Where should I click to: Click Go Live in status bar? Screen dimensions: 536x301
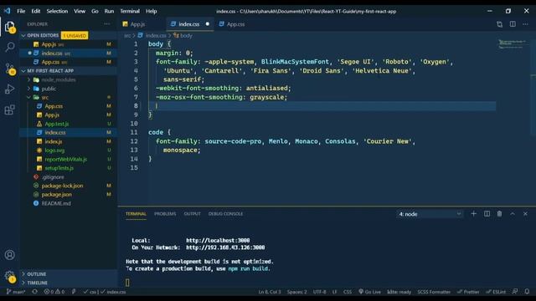click(x=369, y=292)
